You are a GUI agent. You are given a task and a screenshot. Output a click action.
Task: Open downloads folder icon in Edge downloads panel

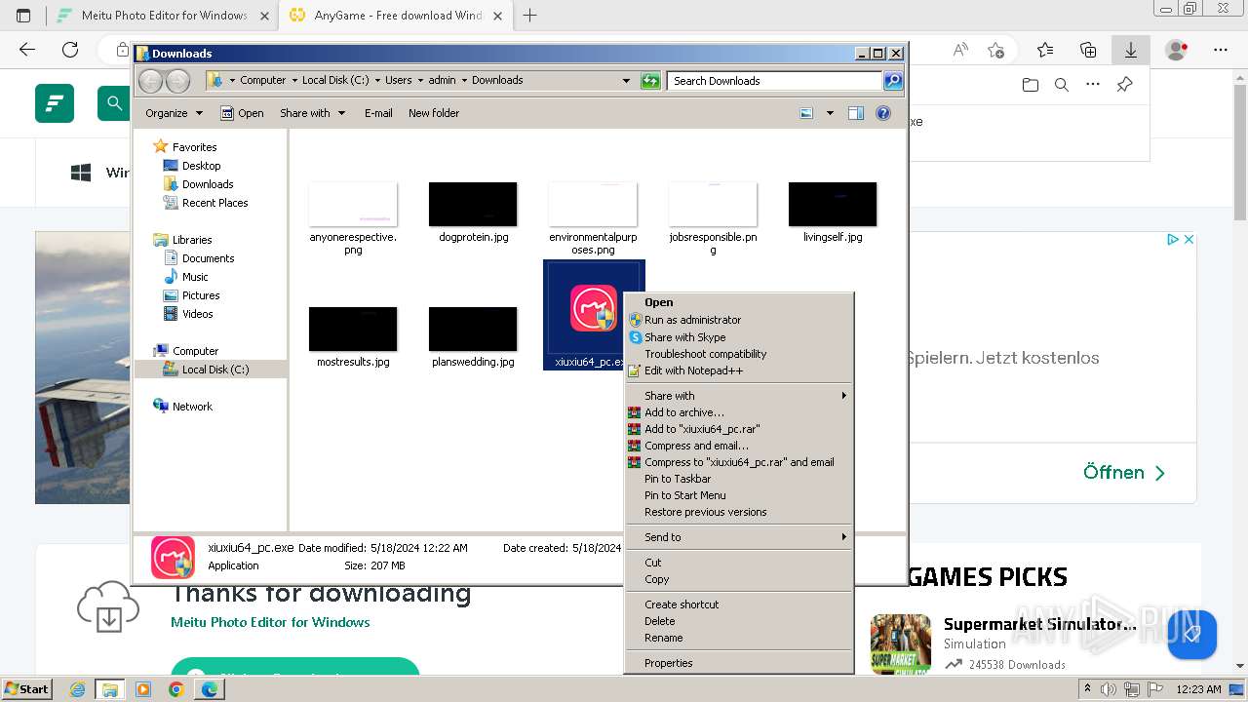pyautogui.click(x=1031, y=85)
